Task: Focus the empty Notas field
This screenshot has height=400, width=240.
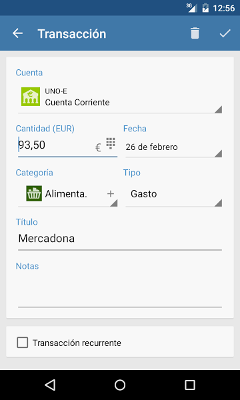Action: (x=120, y=290)
